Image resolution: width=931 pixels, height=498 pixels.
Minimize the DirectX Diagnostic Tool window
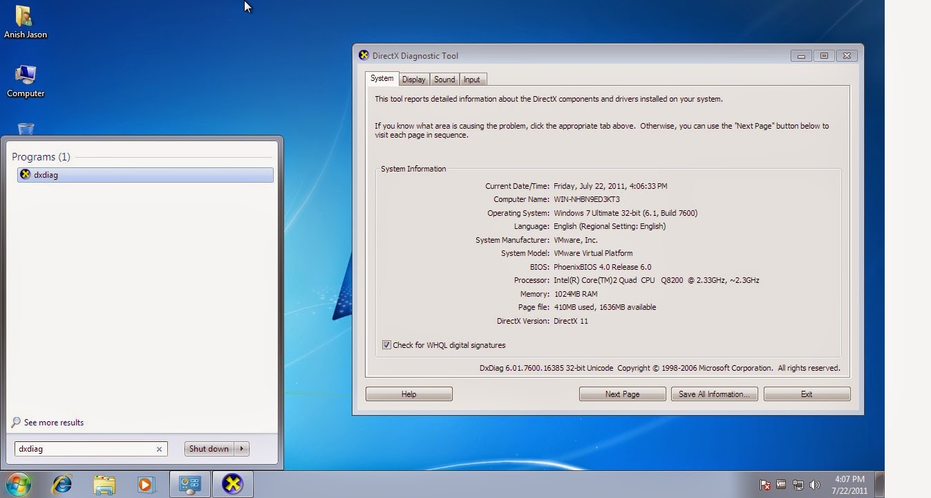tap(802, 56)
